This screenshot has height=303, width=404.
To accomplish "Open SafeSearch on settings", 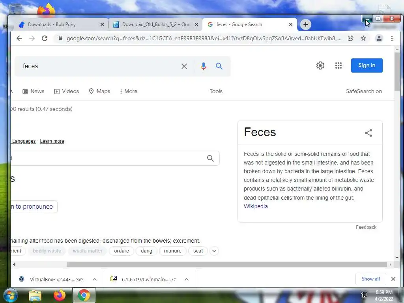I will click(x=364, y=91).
